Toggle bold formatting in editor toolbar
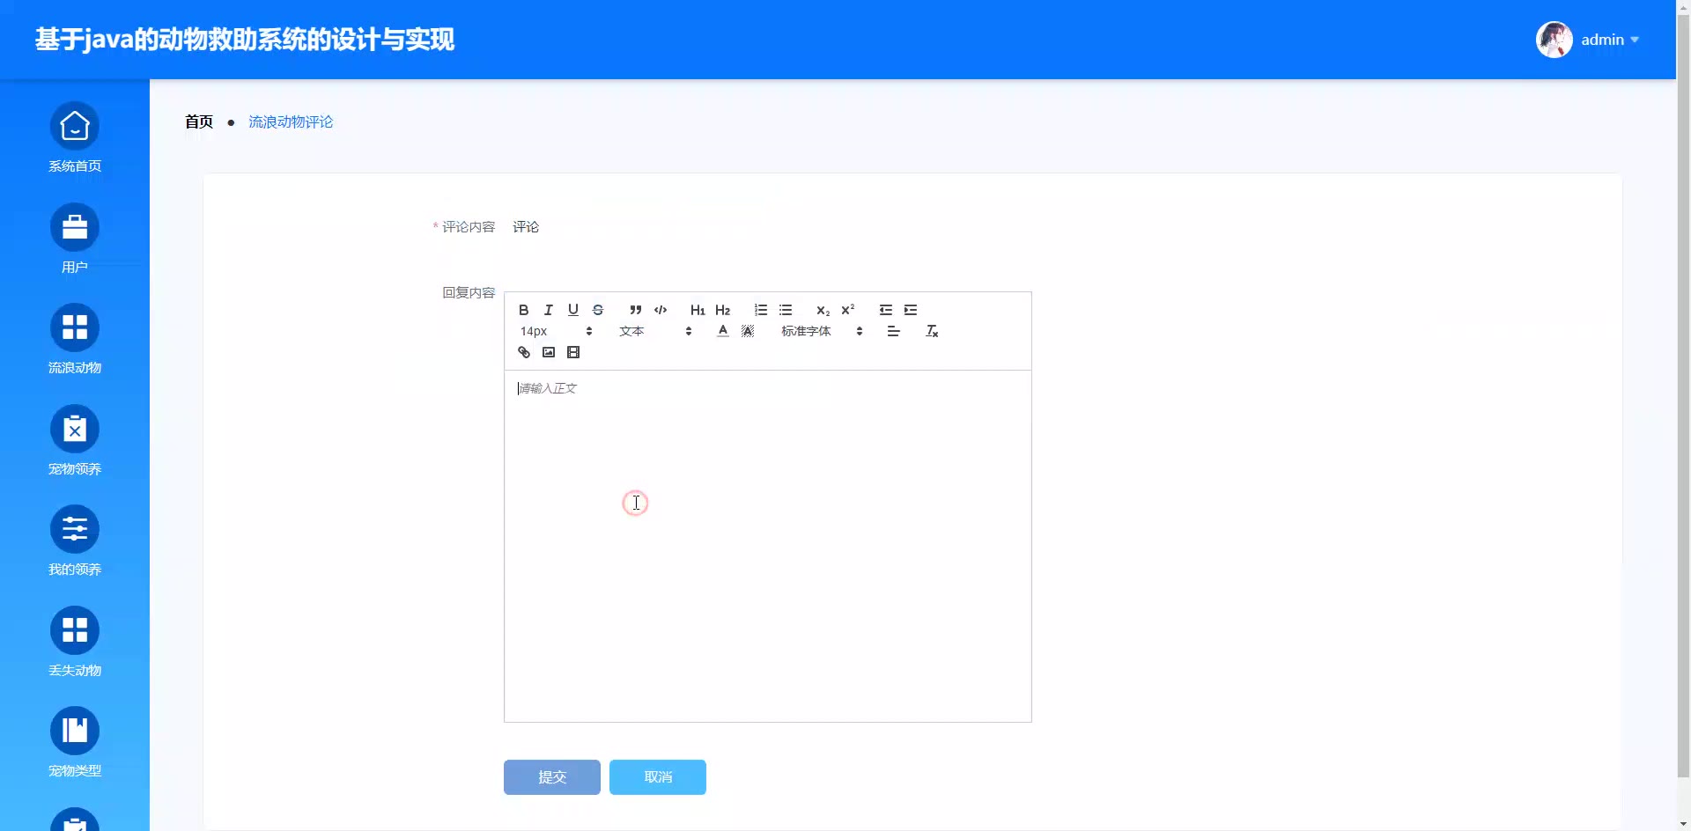 [x=523, y=310]
